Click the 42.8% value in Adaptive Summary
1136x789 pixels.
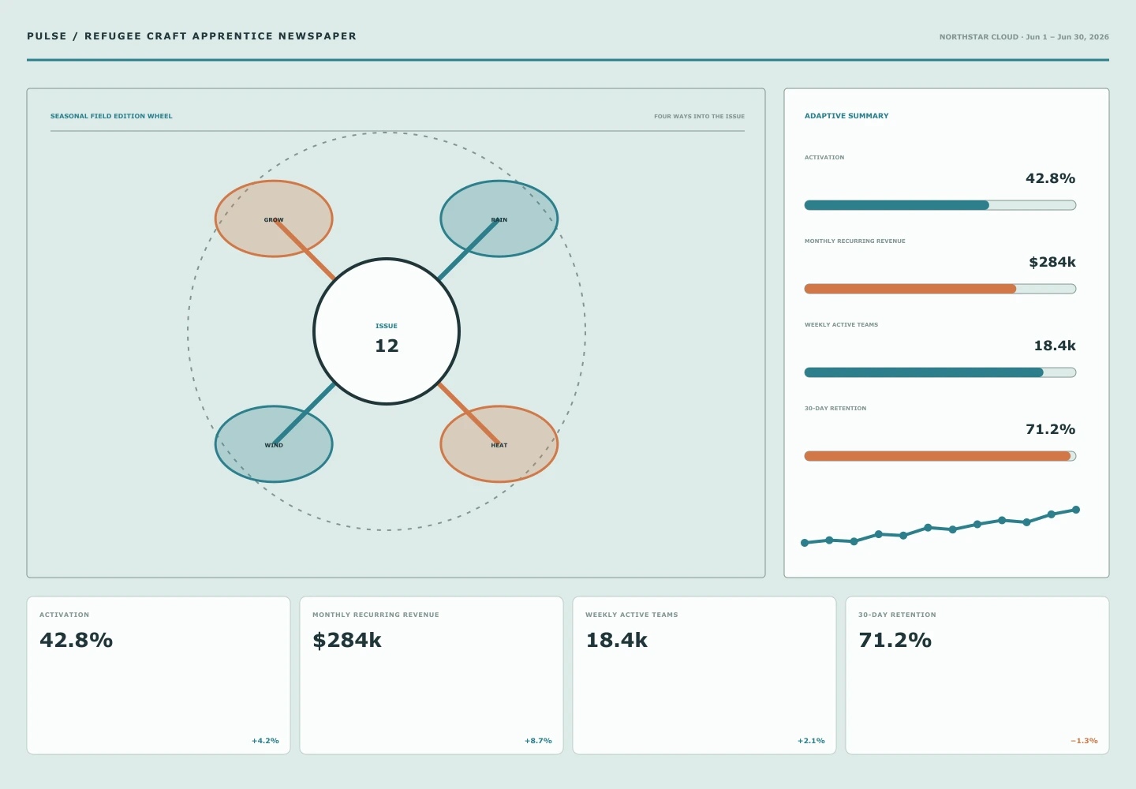point(1050,178)
